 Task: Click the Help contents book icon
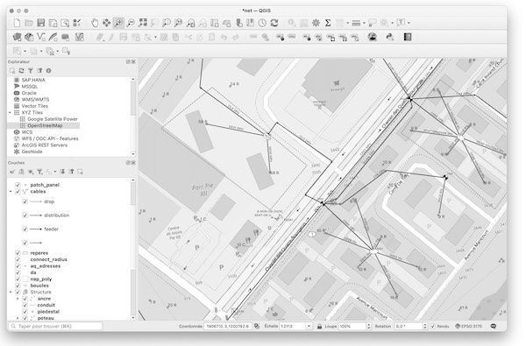tap(408, 37)
